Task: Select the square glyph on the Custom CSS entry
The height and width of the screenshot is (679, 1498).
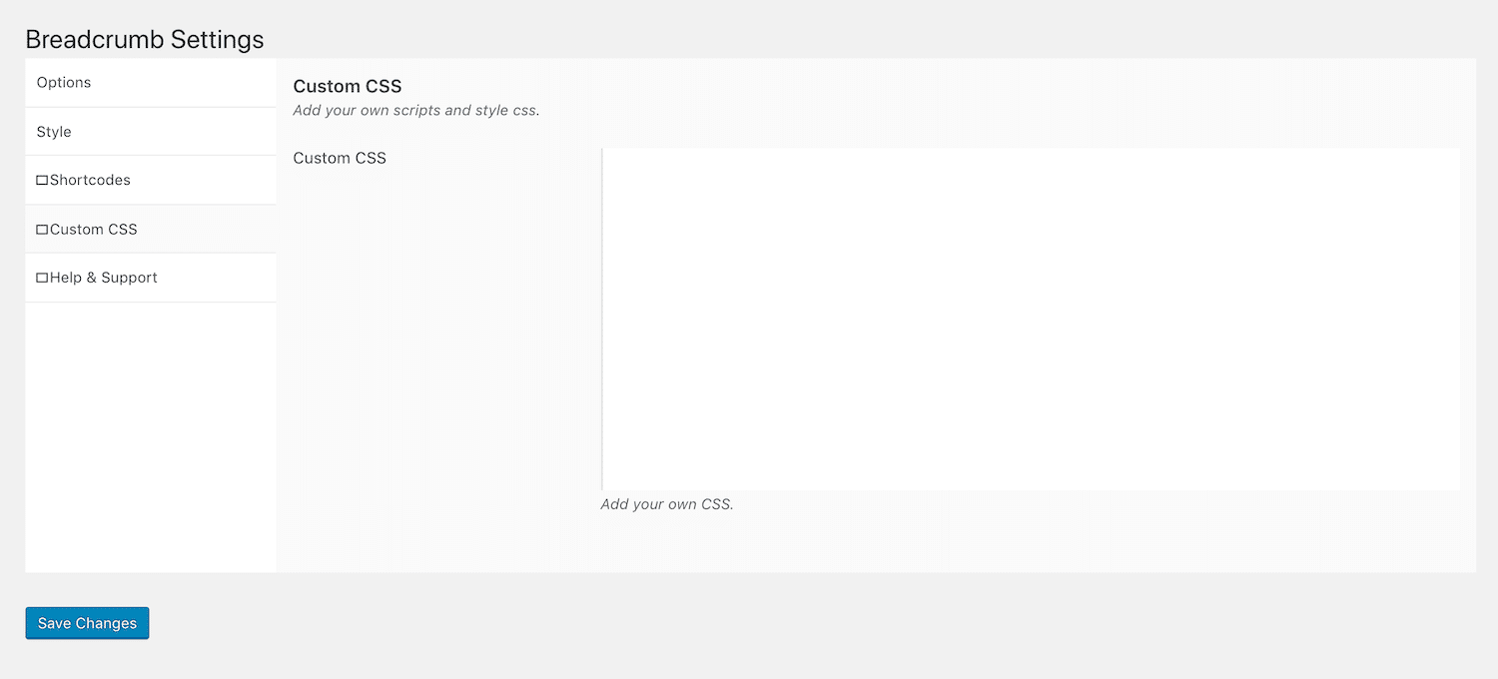Action: pos(42,229)
